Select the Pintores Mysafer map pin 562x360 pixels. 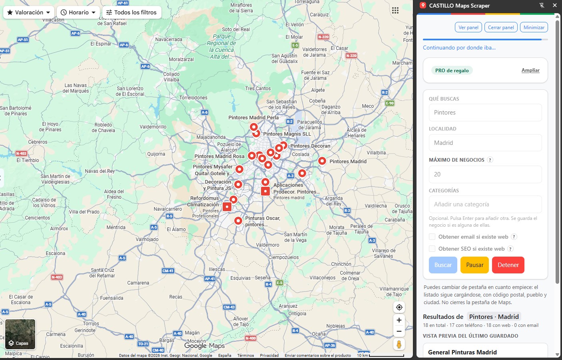pos(239,169)
